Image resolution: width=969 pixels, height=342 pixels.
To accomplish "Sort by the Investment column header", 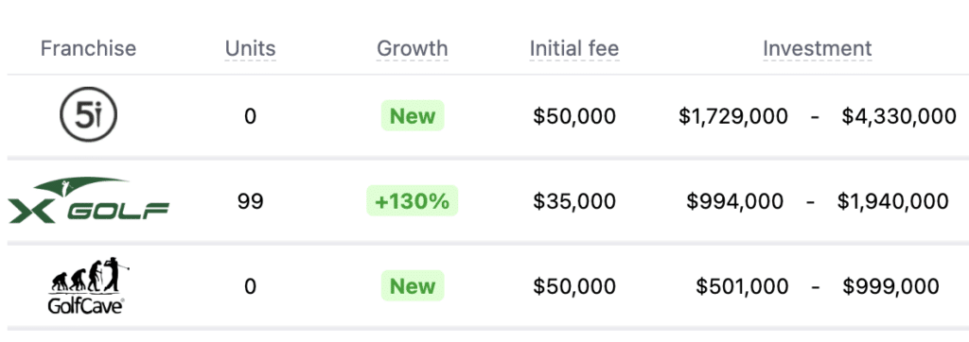I will [817, 48].
